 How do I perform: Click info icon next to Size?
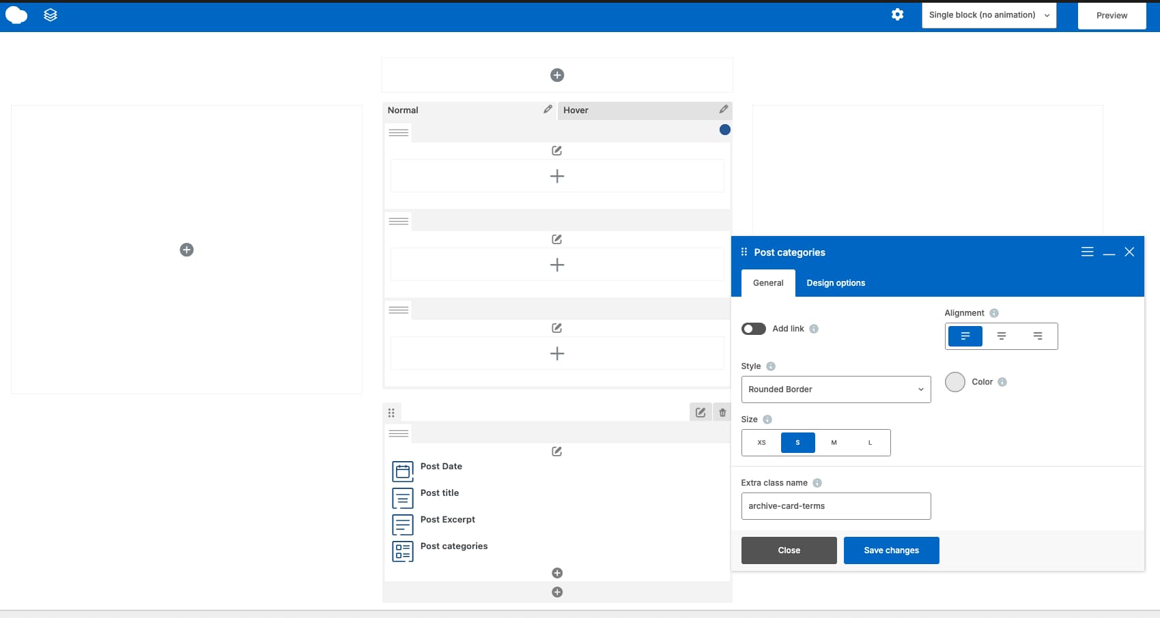[767, 420]
